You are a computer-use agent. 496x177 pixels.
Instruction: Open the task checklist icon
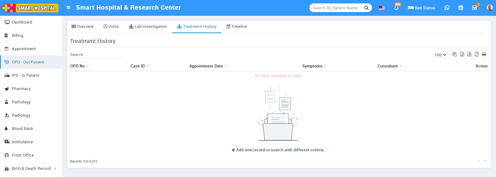(x=475, y=7)
